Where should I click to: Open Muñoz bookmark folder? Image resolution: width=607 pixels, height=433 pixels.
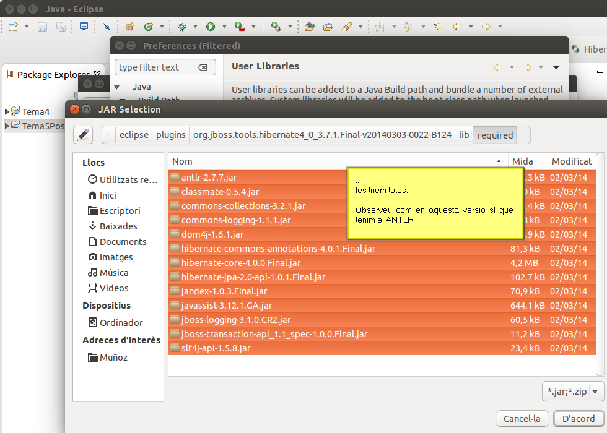pos(108,358)
